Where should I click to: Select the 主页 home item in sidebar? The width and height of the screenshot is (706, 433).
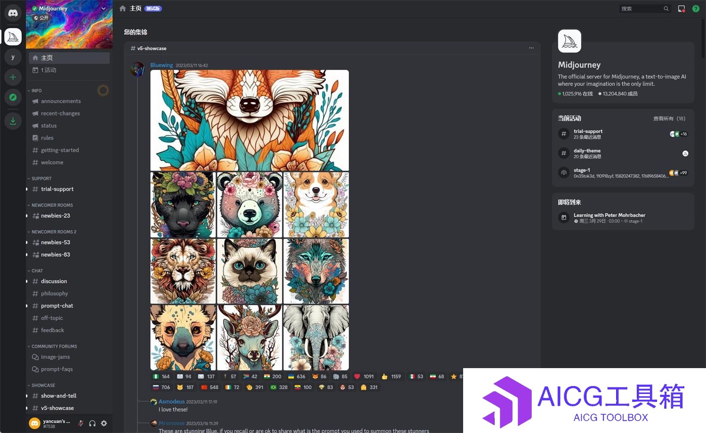pos(69,58)
